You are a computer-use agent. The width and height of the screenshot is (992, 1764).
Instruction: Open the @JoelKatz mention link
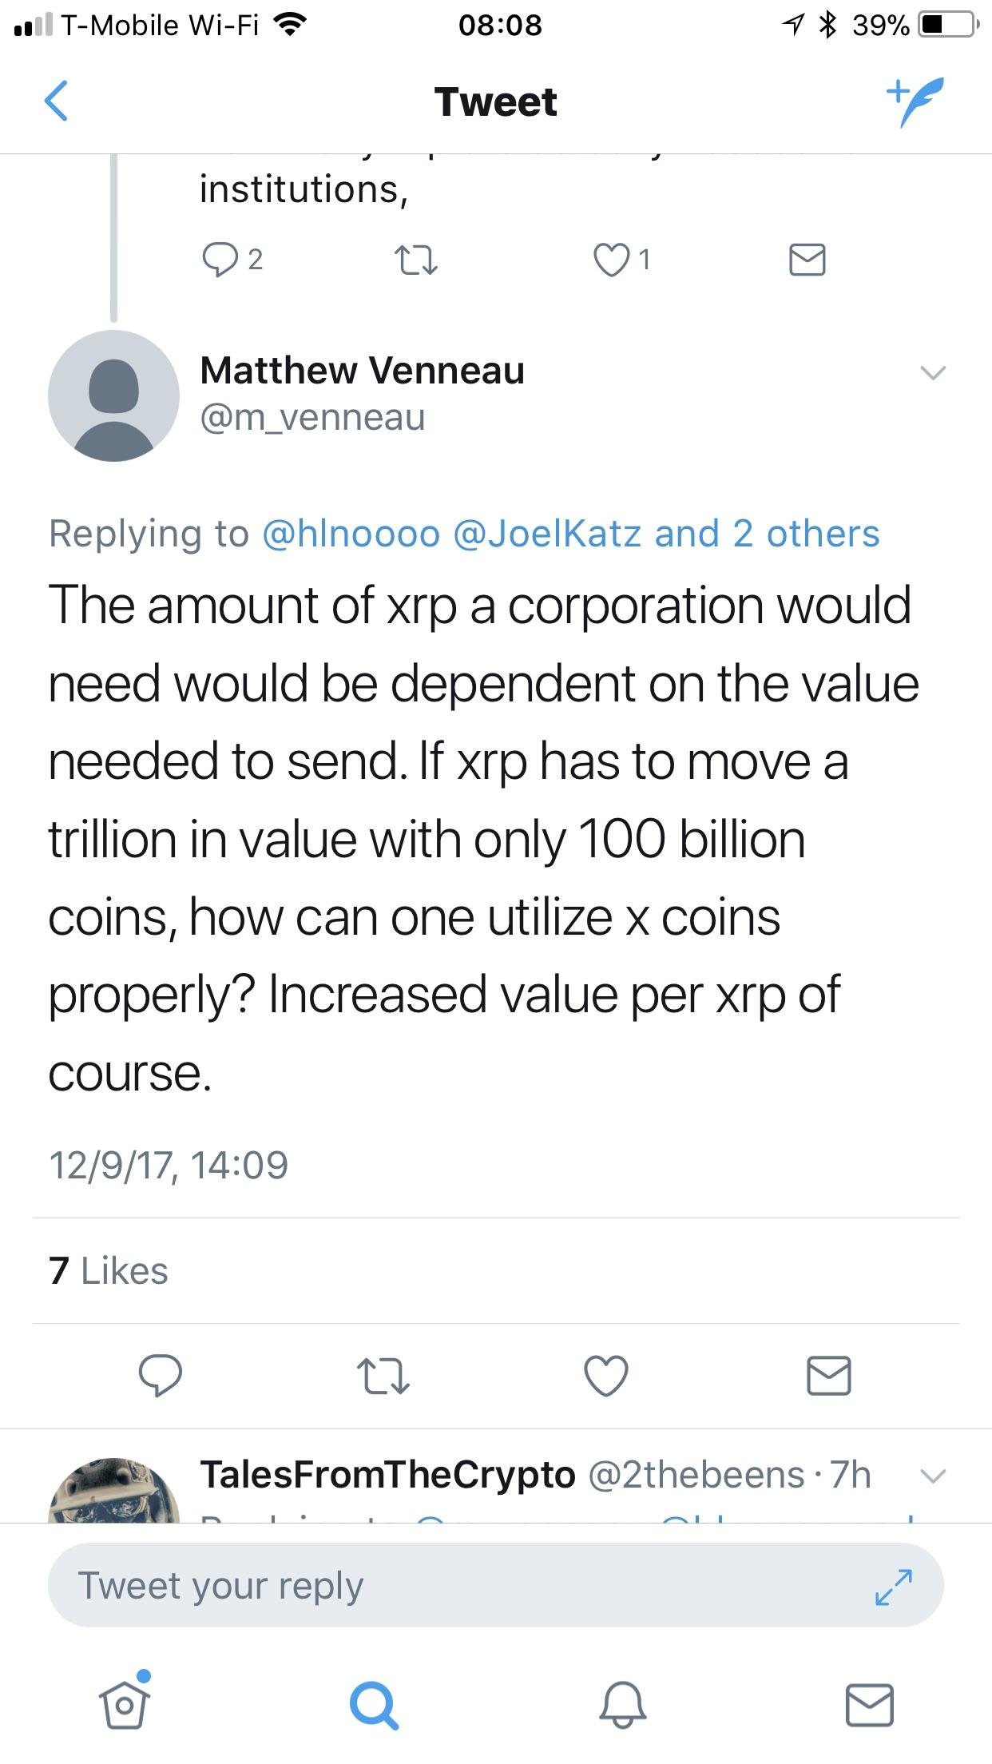click(x=546, y=534)
